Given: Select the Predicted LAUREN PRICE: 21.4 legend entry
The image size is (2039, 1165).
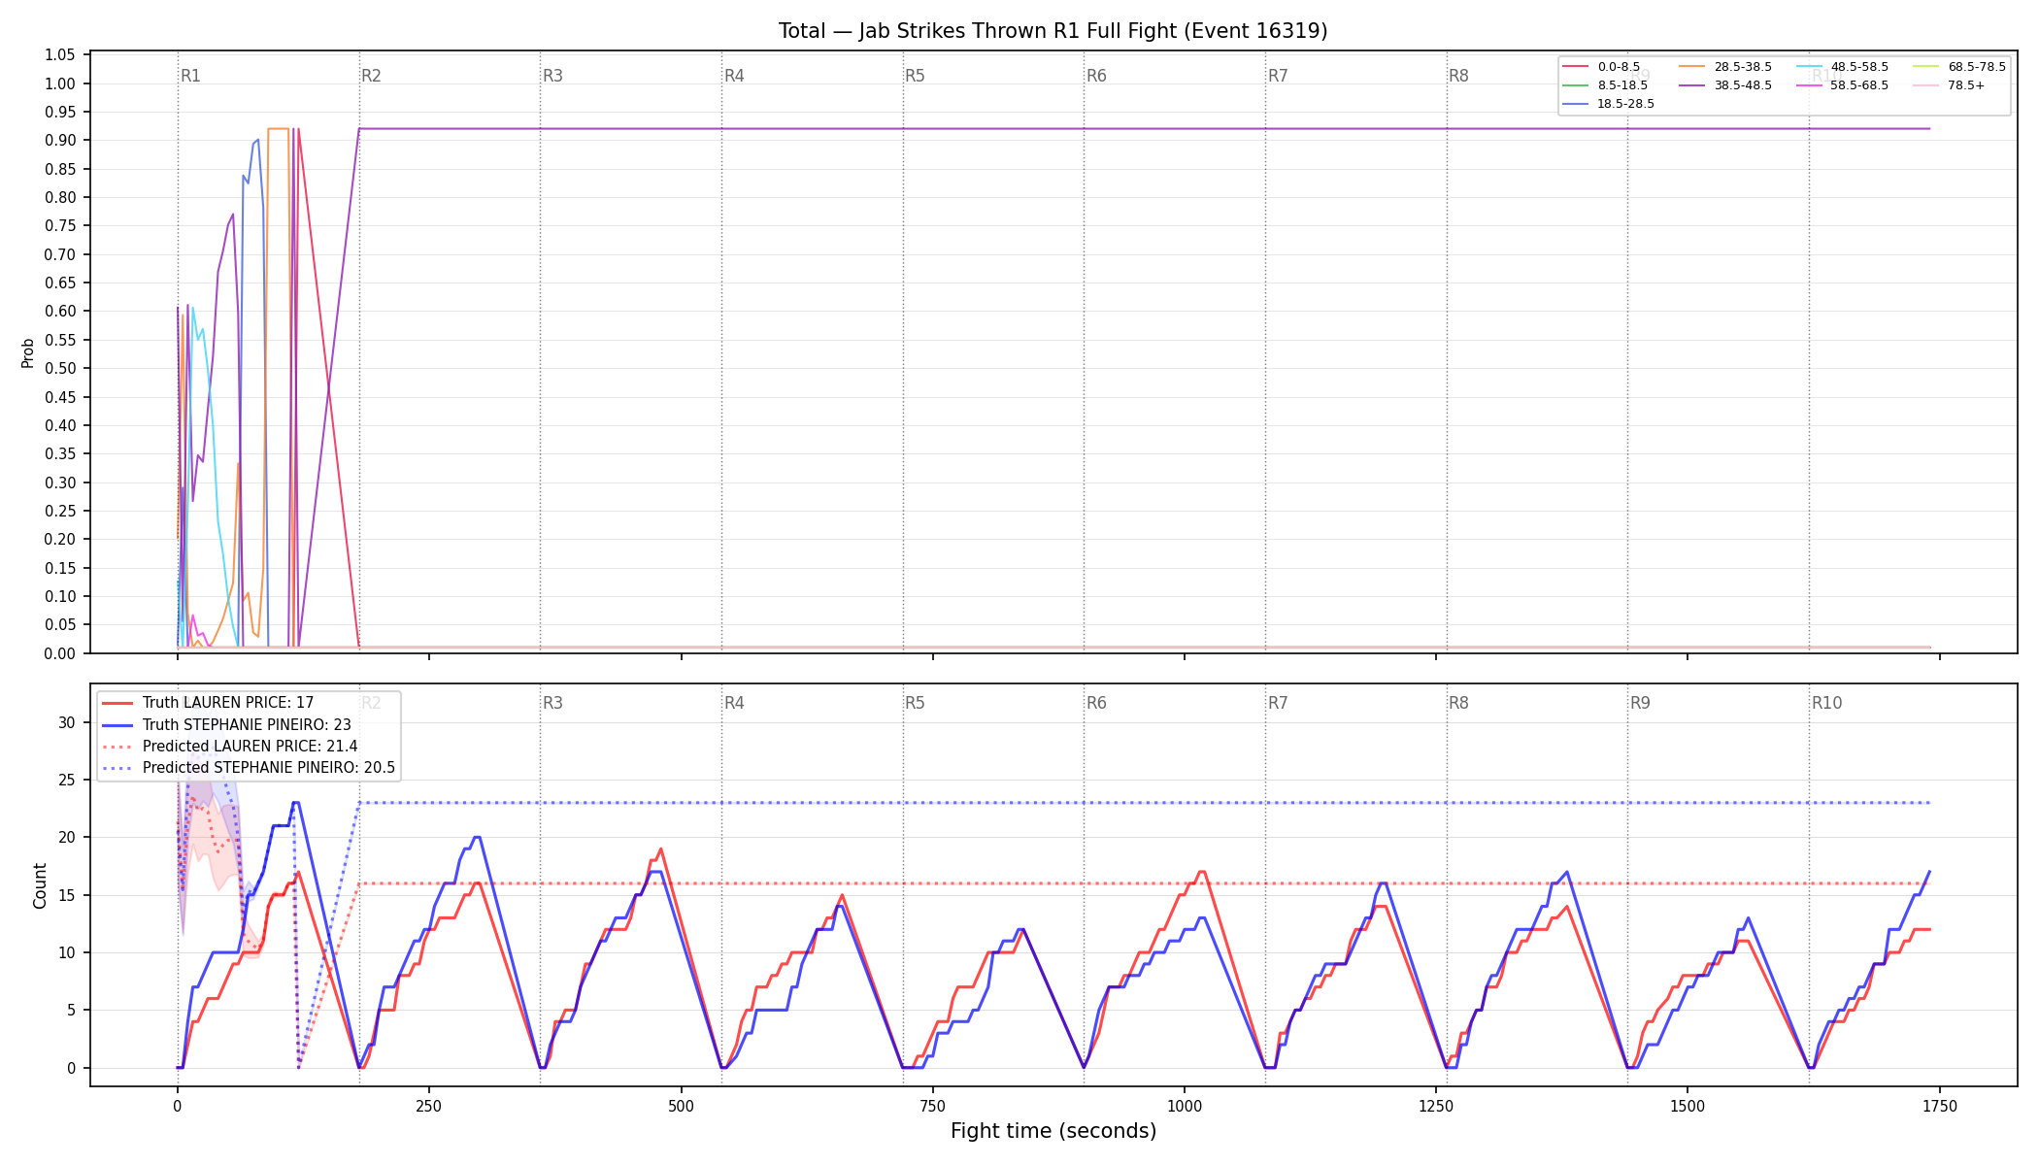Looking at the screenshot, I should point(229,747).
